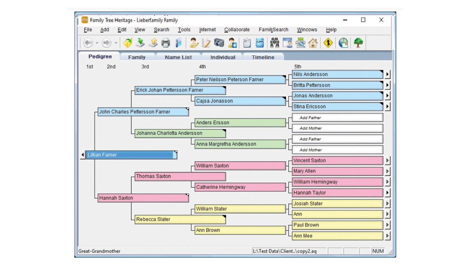Expand ancestors arrow beside Mary Allen
The width and height of the screenshot is (474, 267).
pyautogui.click(x=388, y=171)
